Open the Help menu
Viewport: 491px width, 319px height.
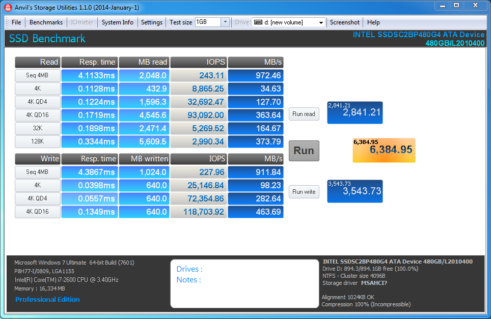[373, 22]
